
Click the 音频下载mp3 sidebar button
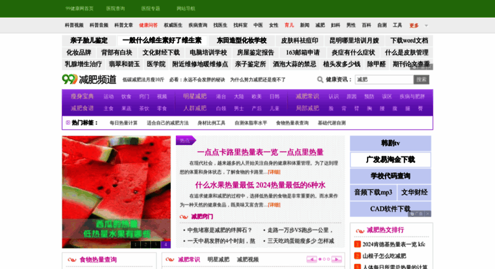click(x=373, y=193)
